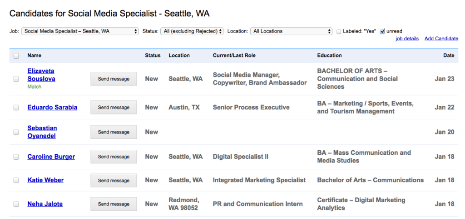Viewport: 465px width, 219px height.
Task: Click the Date column header
Action: 449,55
